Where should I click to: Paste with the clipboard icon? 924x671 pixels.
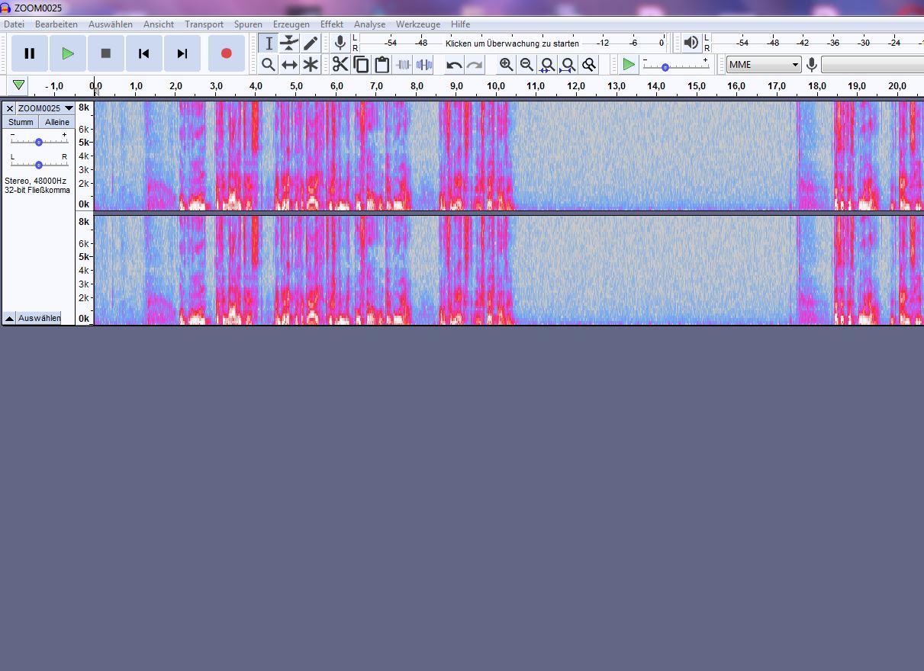382,65
